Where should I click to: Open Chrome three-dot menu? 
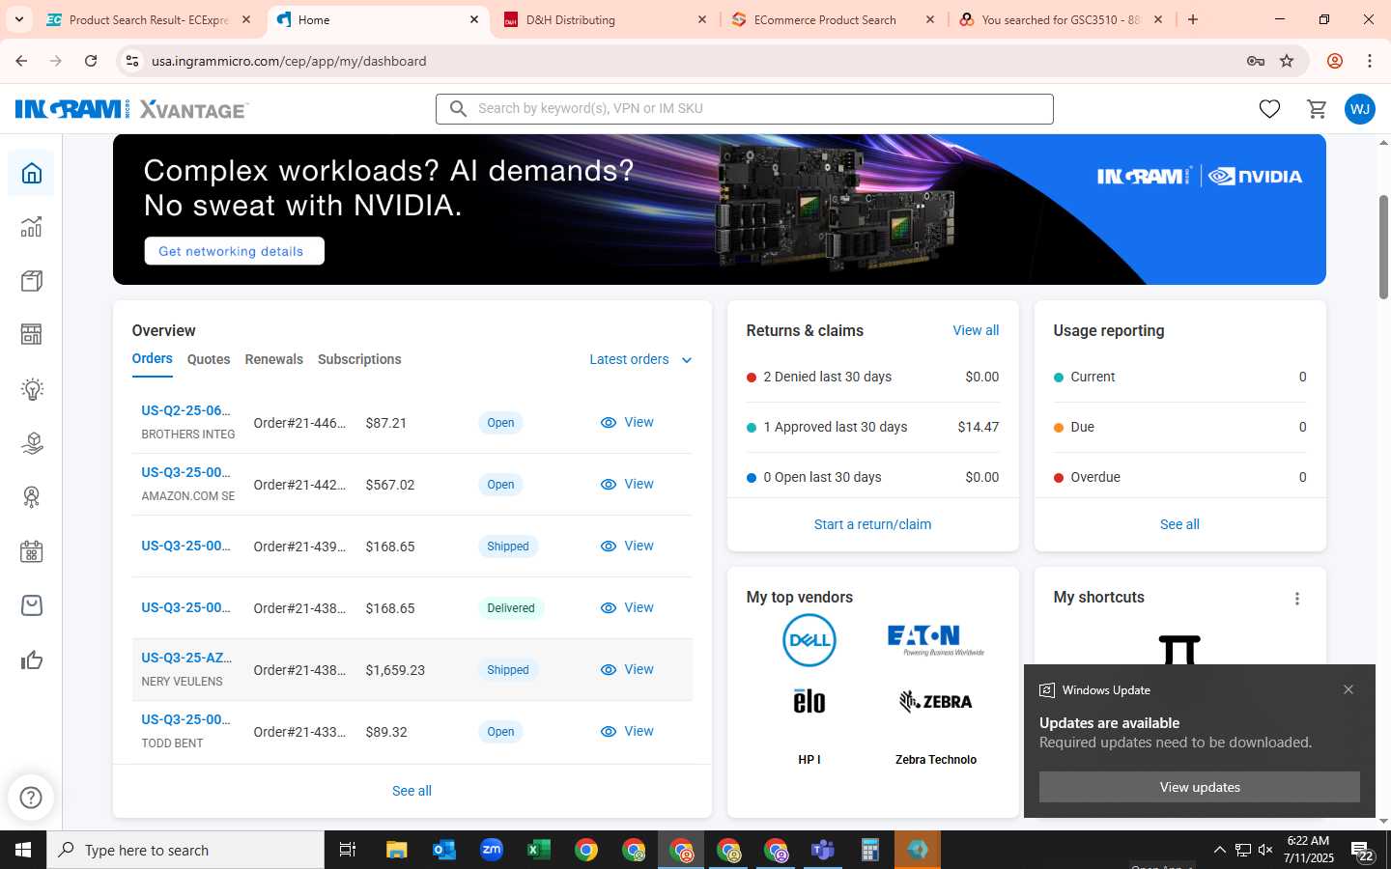point(1370,61)
